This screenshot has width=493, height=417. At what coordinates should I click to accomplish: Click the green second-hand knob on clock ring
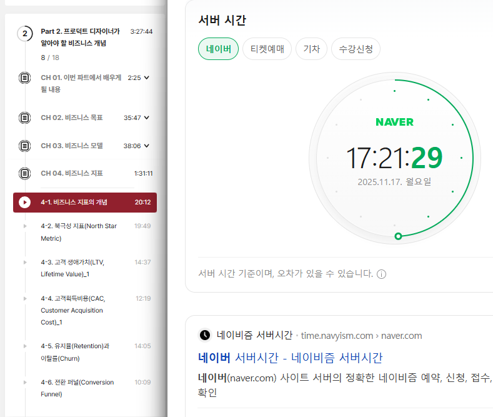click(x=398, y=236)
